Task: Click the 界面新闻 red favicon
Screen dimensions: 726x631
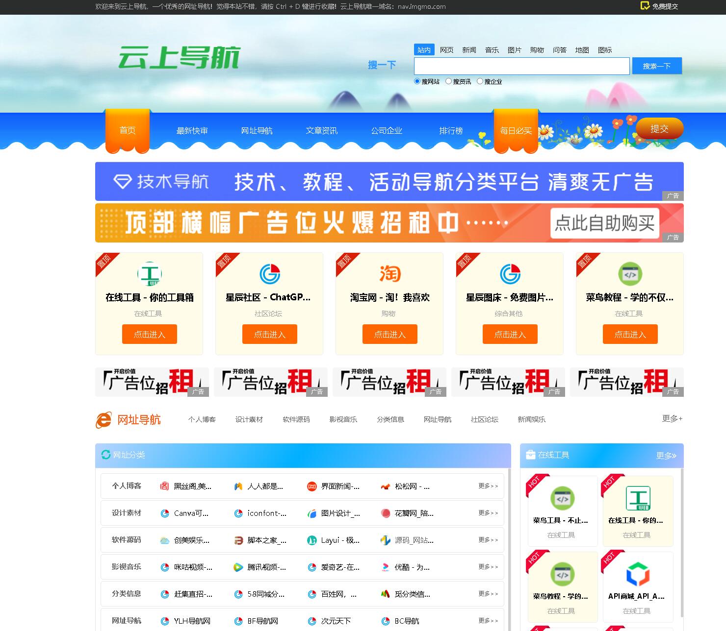Action: (x=311, y=486)
